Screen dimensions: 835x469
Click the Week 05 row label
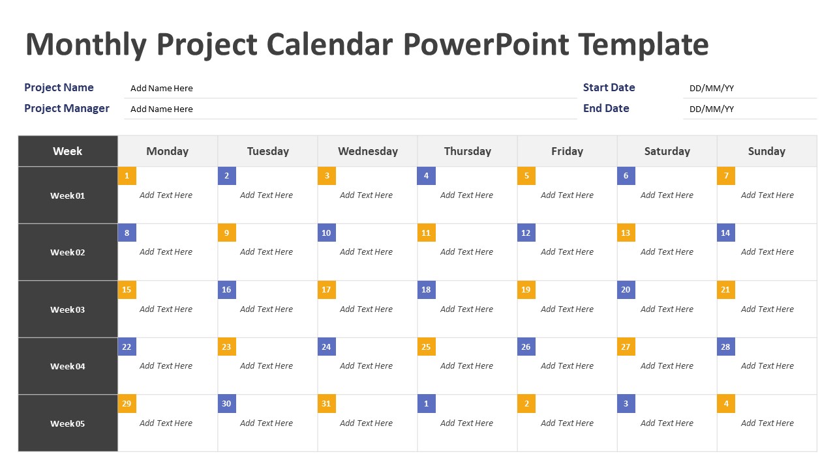[x=68, y=423]
